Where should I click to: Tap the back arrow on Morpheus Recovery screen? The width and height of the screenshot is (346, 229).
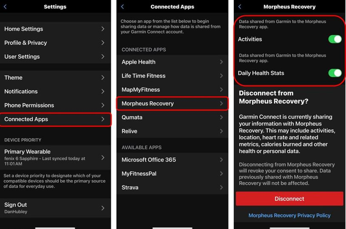(240, 7)
